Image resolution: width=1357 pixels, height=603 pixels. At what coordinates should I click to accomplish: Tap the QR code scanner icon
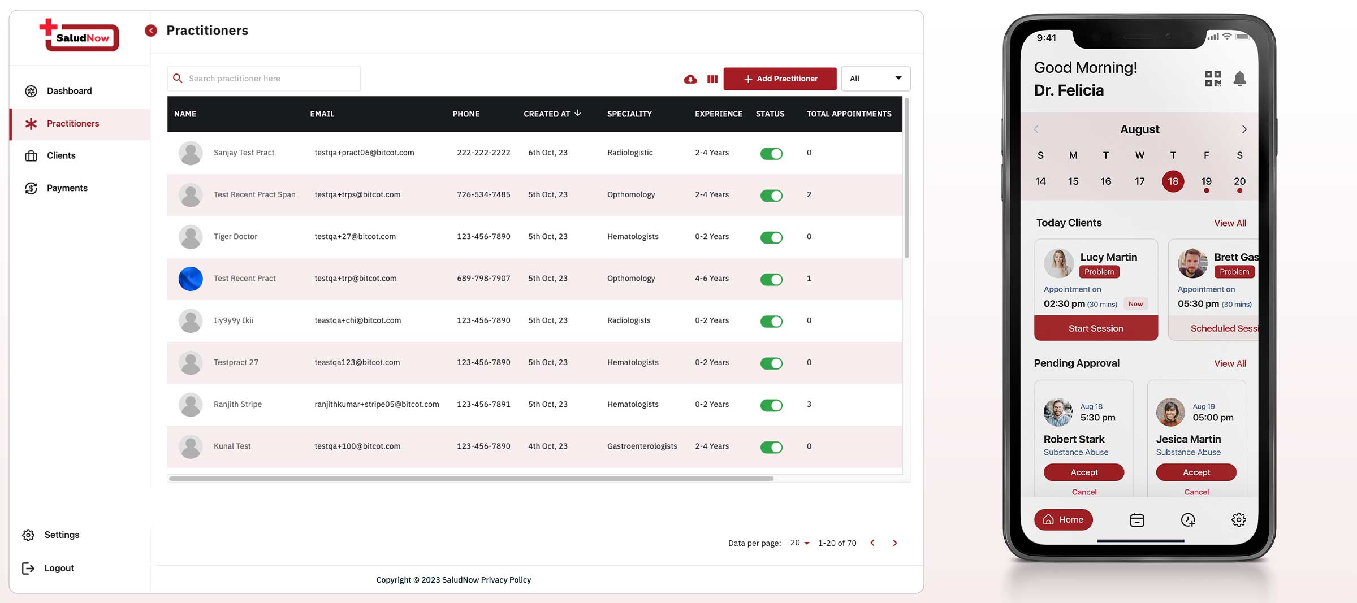click(1212, 79)
